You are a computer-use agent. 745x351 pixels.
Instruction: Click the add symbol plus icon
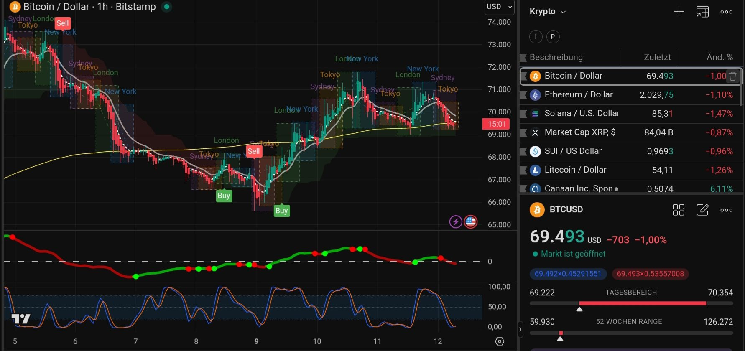(679, 12)
